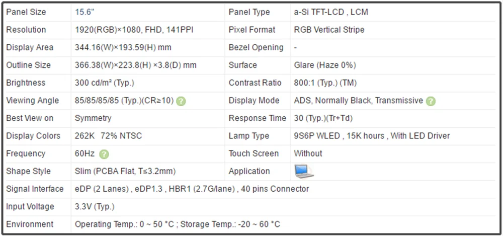Select the 1920(RGB)×1080 resolution value
503x236 pixels.
pos(134,30)
